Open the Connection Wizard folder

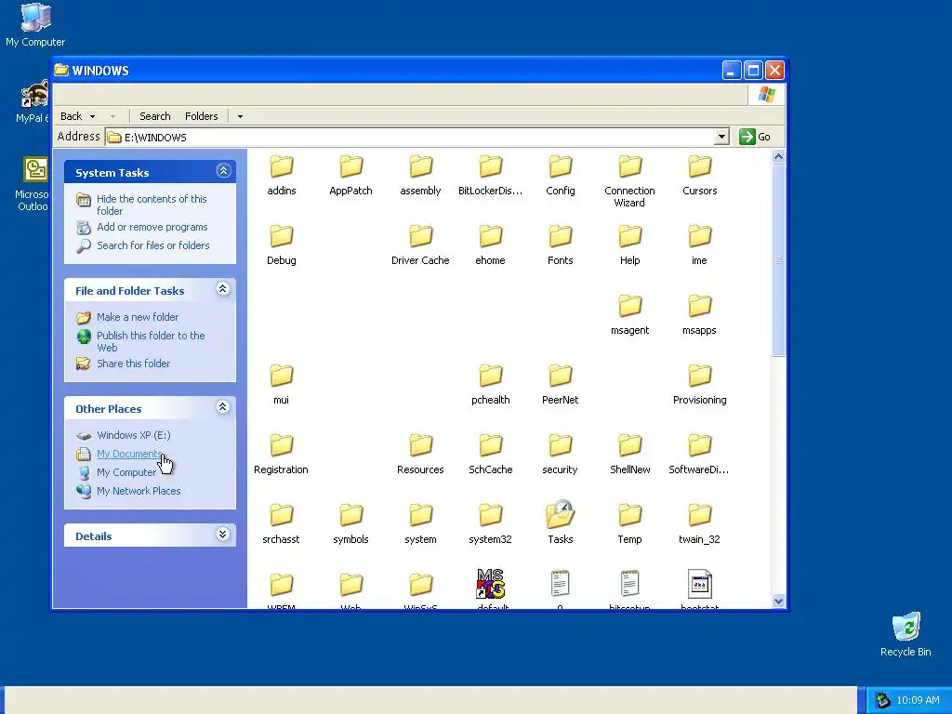(x=629, y=181)
